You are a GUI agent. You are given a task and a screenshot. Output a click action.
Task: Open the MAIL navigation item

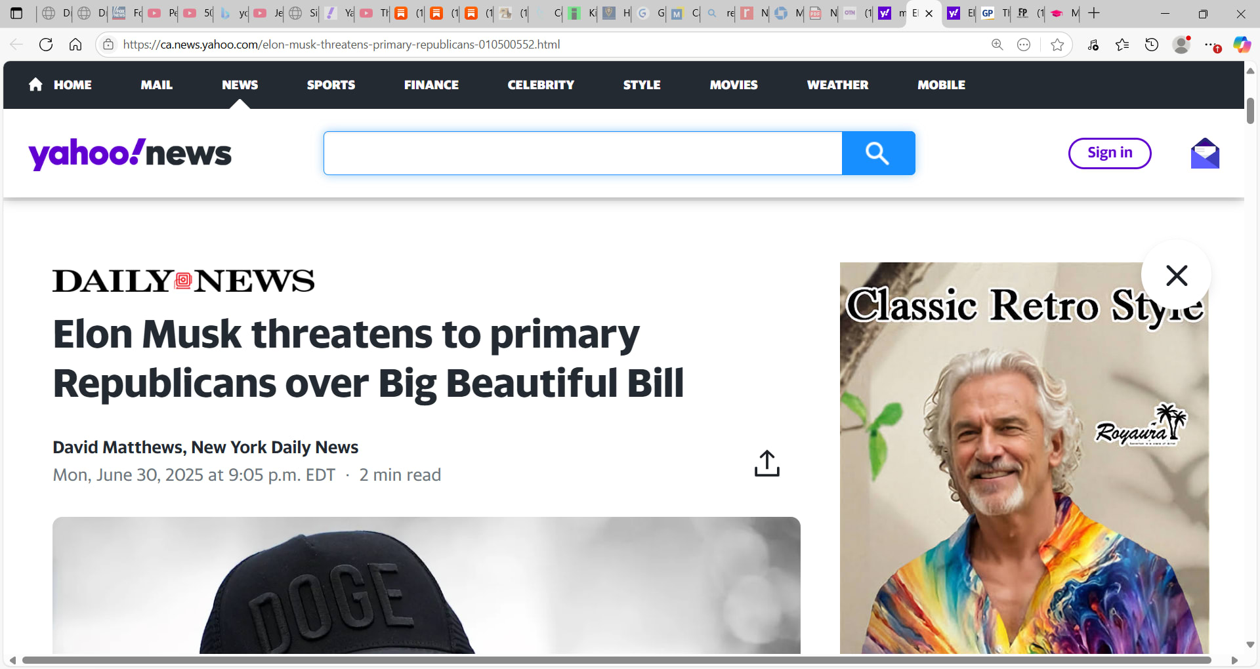pyautogui.click(x=157, y=85)
